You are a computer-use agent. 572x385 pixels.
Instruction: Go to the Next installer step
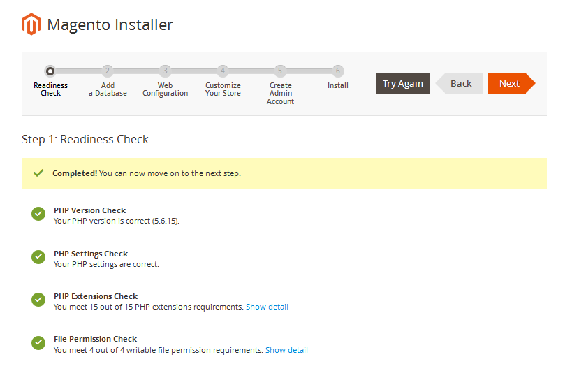click(511, 84)
